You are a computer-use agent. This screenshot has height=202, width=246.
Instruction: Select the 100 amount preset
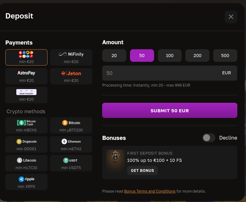tap(170, 56)
